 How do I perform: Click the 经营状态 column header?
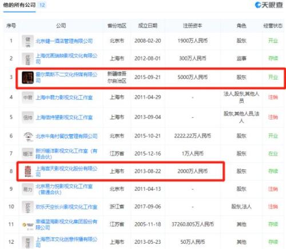[x=273, y=26]
